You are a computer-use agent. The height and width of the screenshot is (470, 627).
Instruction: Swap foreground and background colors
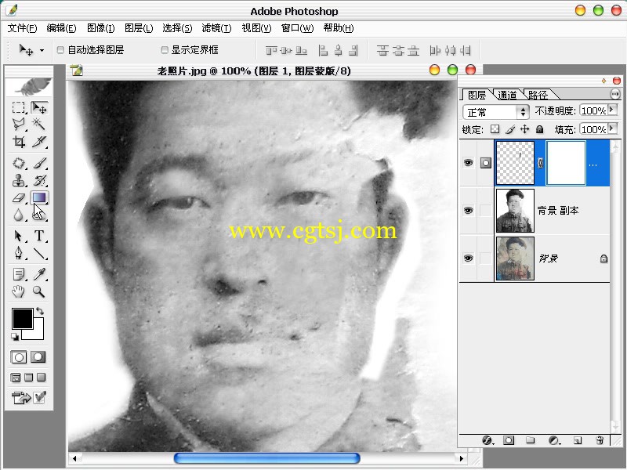pyautogui.click(x=40, y=310)
